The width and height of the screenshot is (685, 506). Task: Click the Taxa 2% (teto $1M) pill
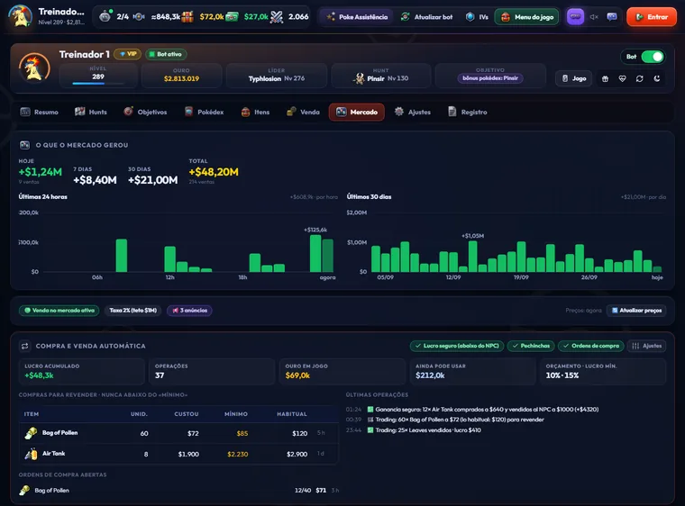click(x=132, y=311)
